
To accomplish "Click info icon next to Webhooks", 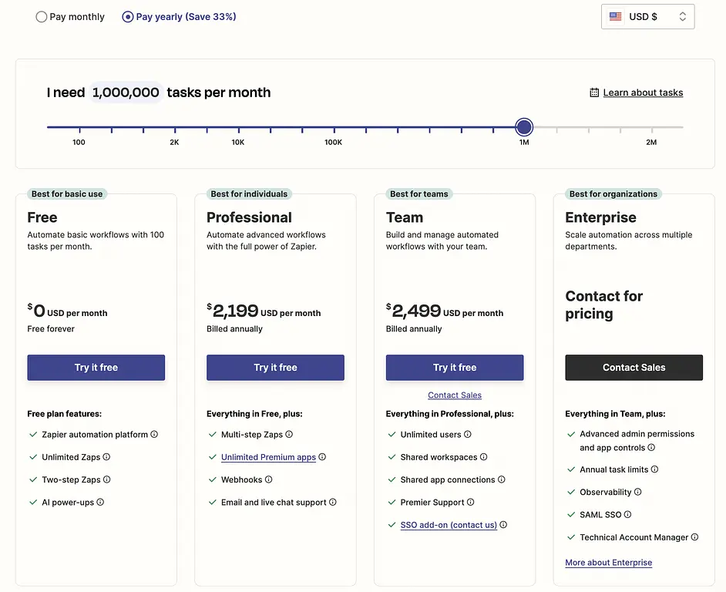I will [269, 479].
